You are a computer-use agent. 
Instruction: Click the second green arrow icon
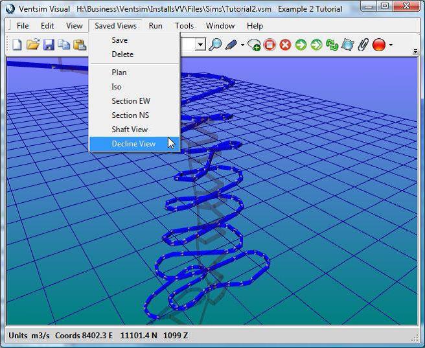316,45
